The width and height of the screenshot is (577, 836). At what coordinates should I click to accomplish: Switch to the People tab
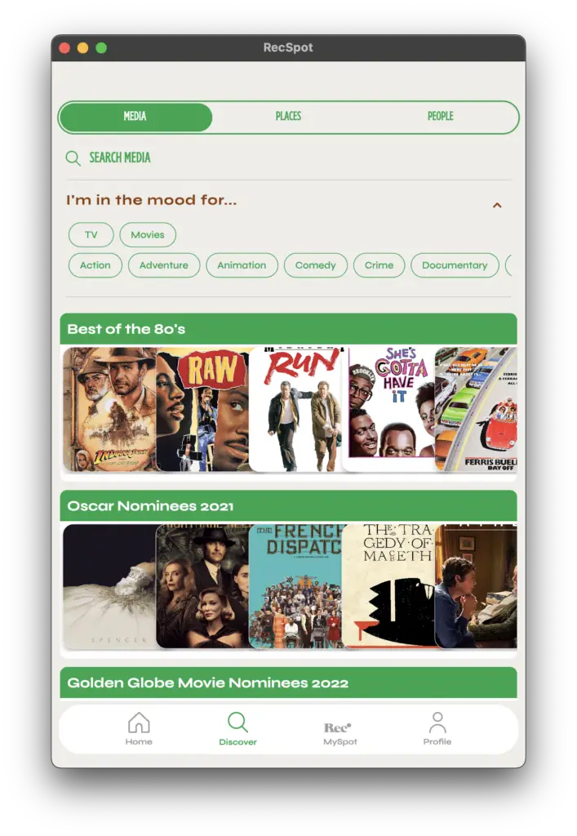coord(441,116)
